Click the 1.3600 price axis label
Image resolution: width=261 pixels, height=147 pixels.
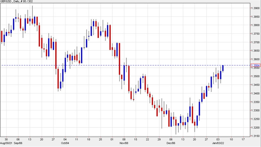pos(255,59)
